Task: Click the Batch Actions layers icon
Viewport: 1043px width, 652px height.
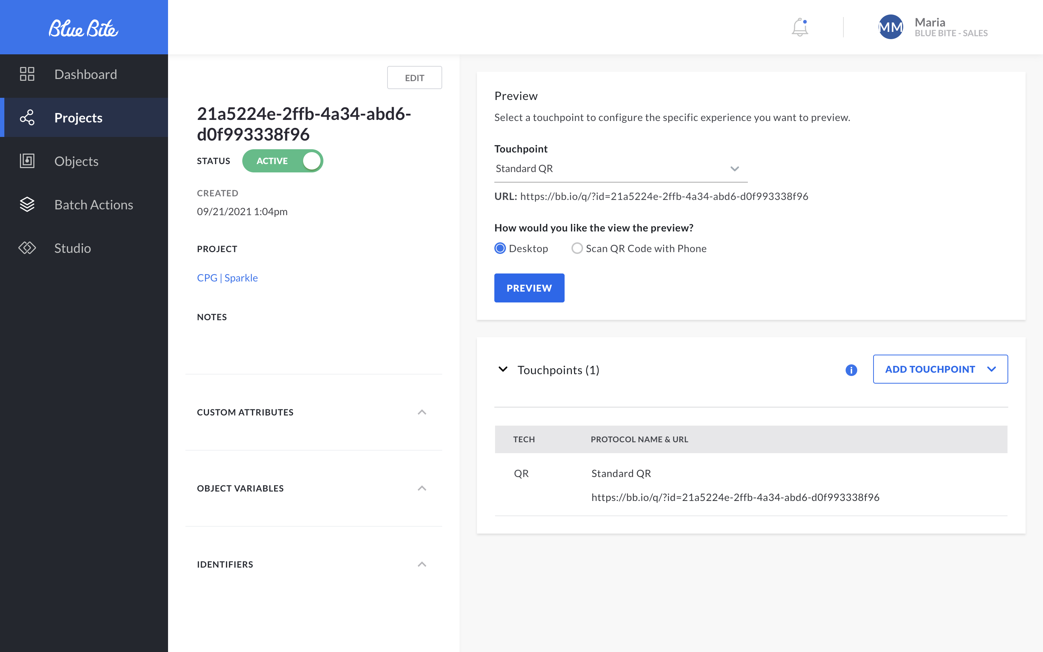Action: click(x=27, y=204)
